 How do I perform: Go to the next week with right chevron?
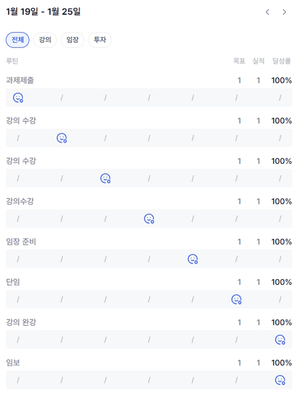[284, 12]
